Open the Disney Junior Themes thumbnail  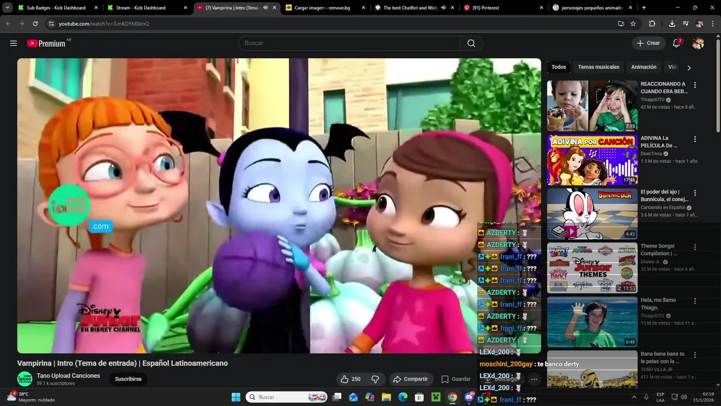592,268
